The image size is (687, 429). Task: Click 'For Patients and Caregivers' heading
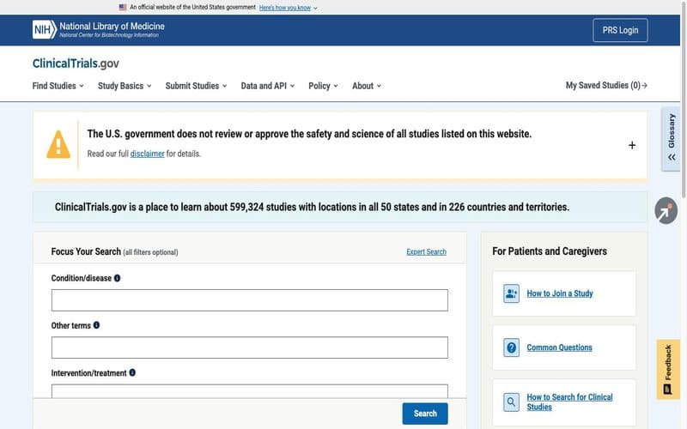pyautogui.click(x=550, y=251)
